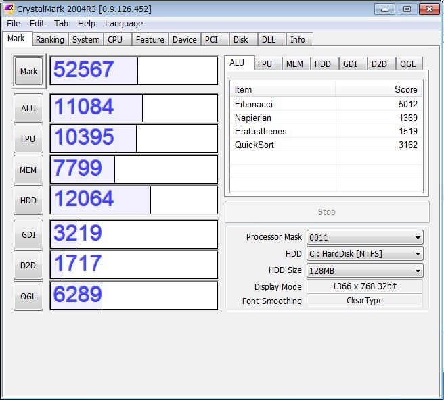Show the OGL results tab
Viewport: 444px width, 400px height.
[409, 64]
